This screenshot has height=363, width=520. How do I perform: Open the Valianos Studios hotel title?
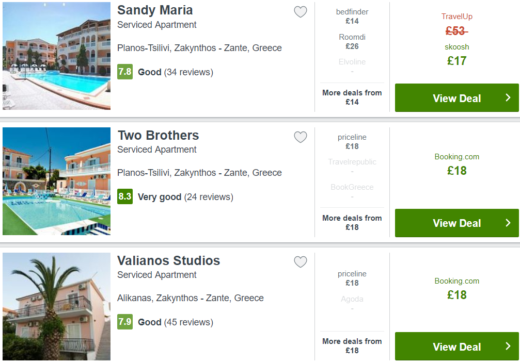point(168,261)
